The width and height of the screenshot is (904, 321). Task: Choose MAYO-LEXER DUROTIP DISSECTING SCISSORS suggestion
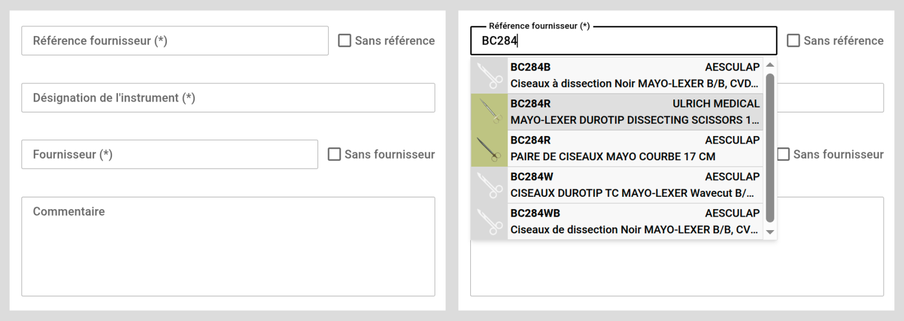click(x=634, y=112)
